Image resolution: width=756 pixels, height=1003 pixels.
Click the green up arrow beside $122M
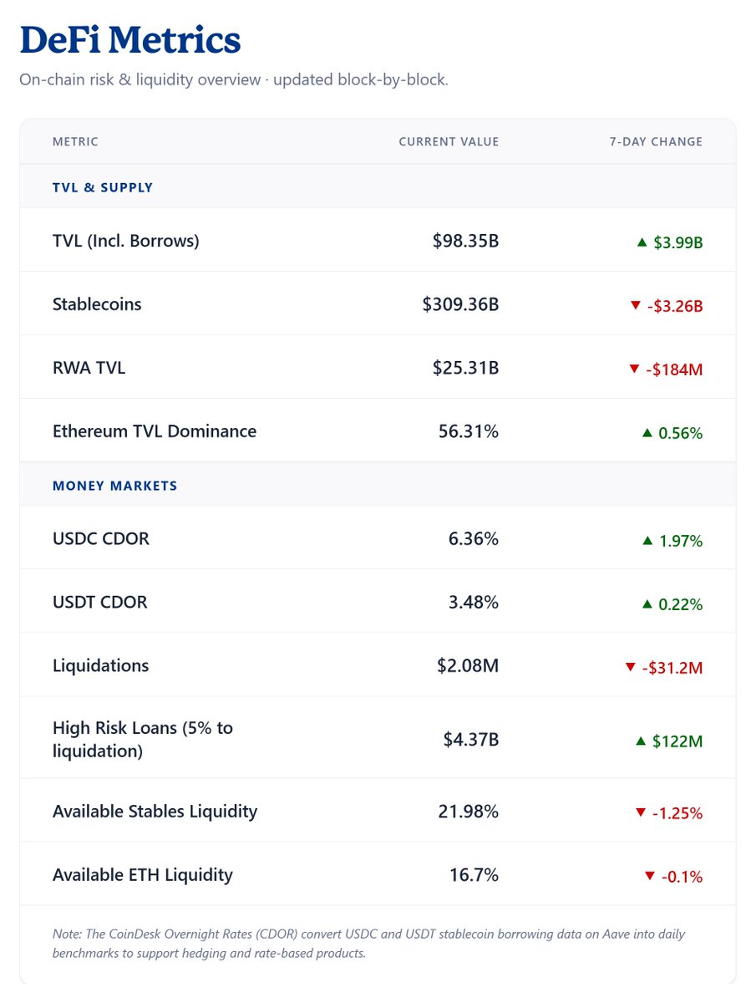click(x=641, y=741)
